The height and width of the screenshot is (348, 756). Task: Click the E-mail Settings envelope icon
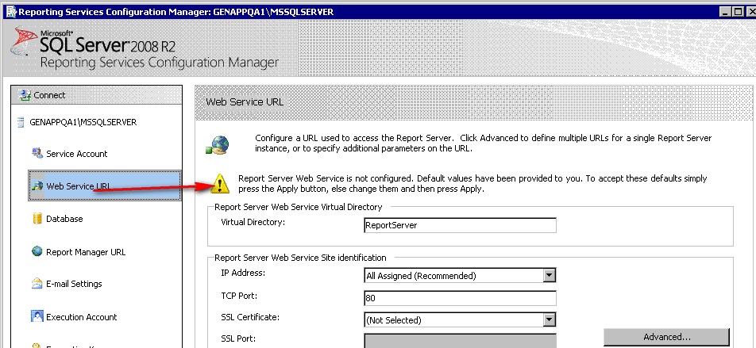37,284
